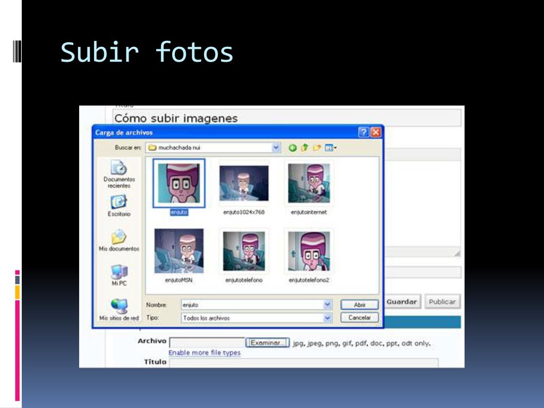Open Mis documentos folder shortcut
Image resolution: width=544 pixels, height=408 pixels.
pos(118,240)
